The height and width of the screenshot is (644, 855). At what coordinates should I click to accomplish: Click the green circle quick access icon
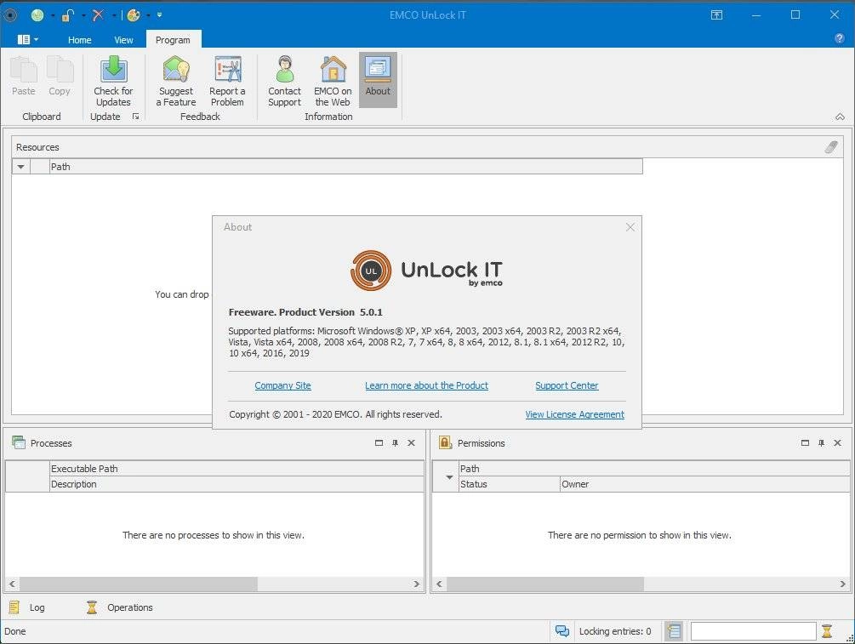point(37,15)
